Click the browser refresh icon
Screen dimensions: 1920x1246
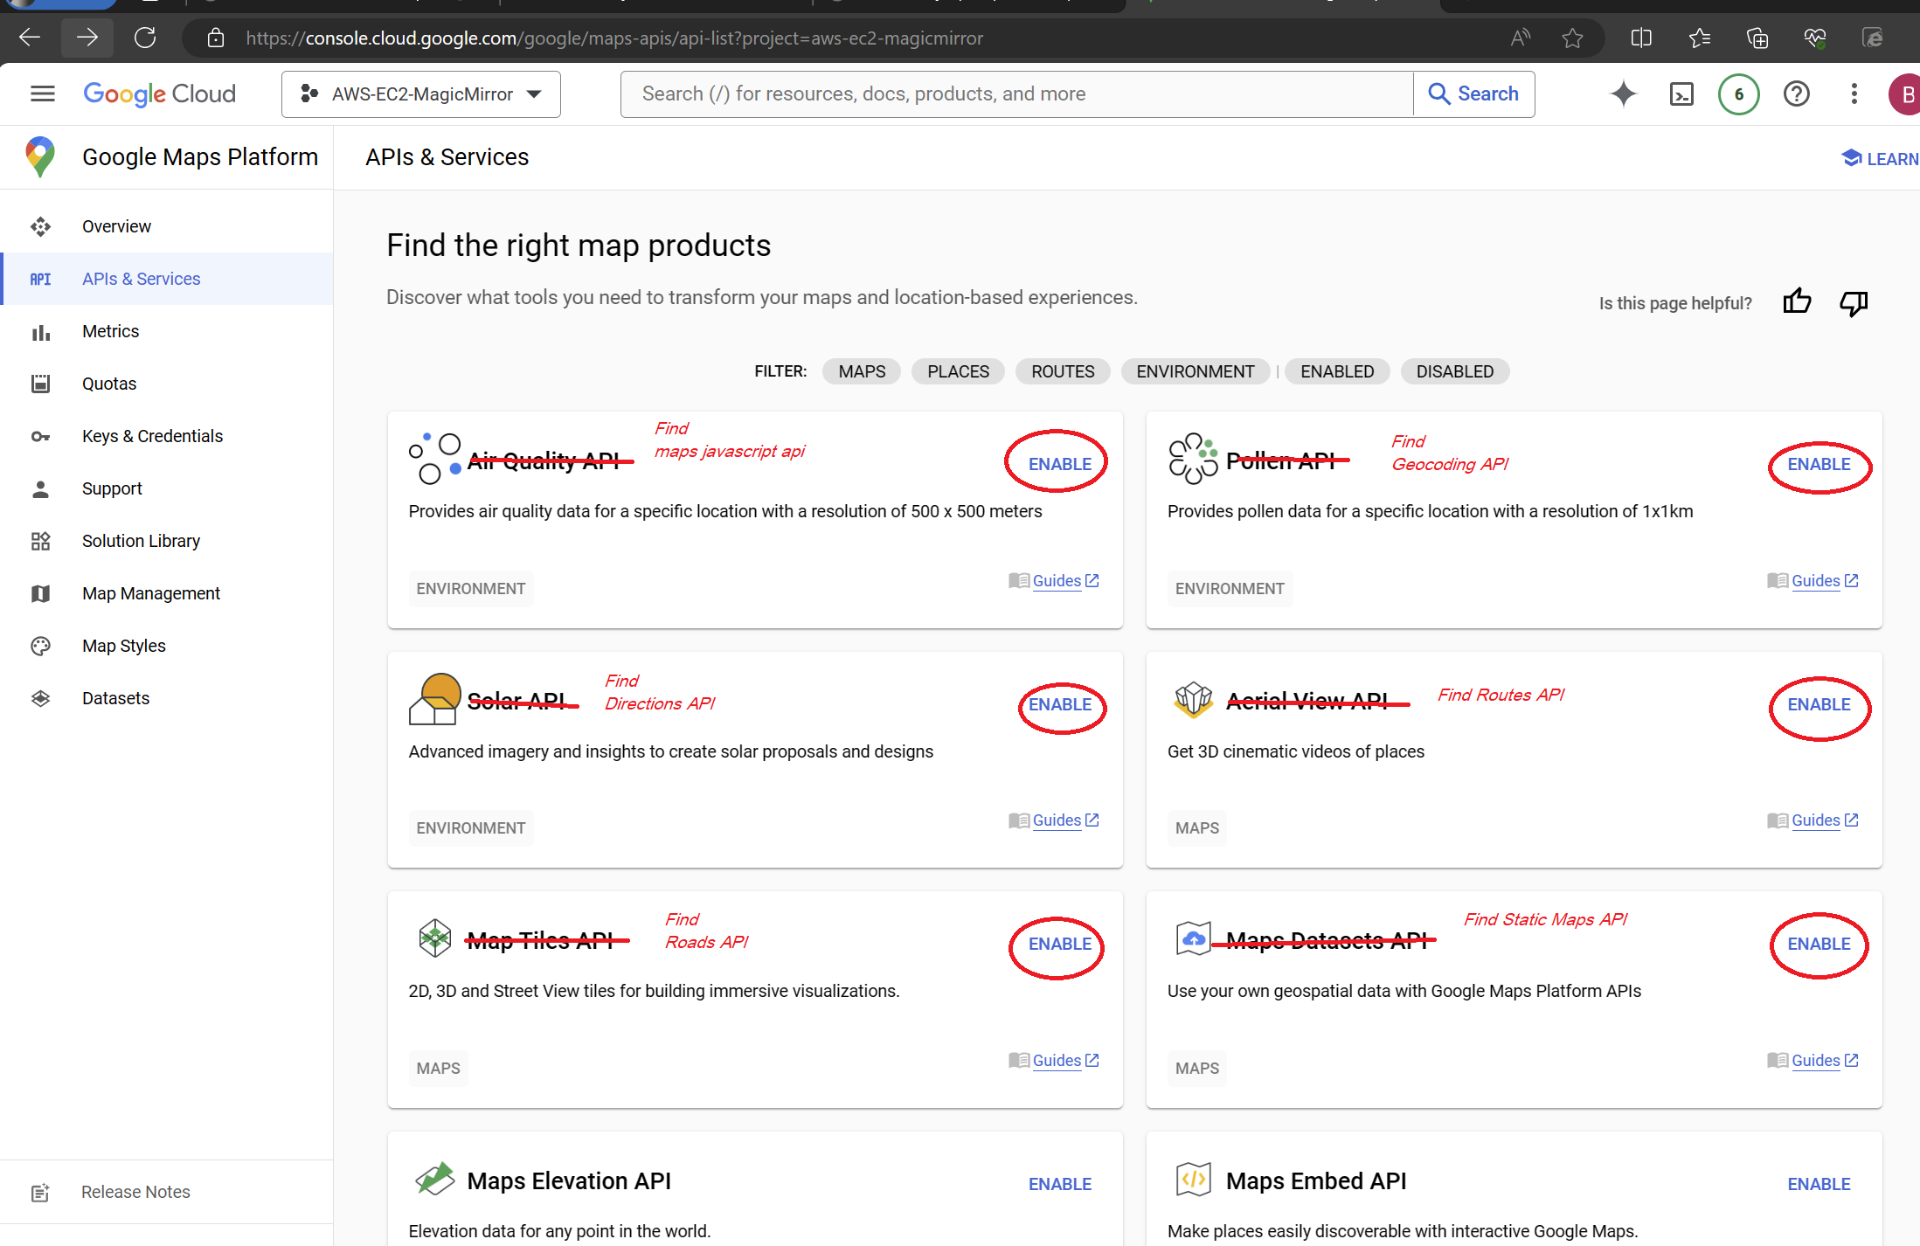point(145,38)
